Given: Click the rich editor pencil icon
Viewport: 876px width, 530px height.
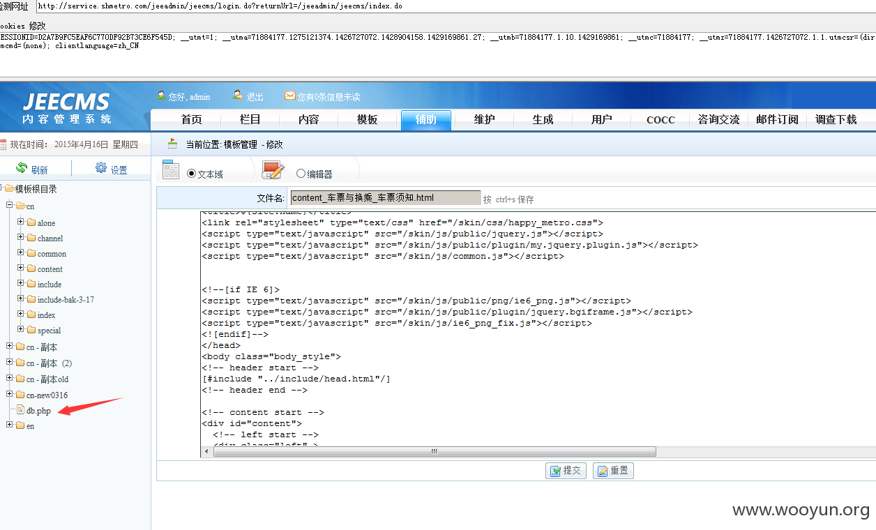Looking at the screenshot, I should (x=273, y=170).
